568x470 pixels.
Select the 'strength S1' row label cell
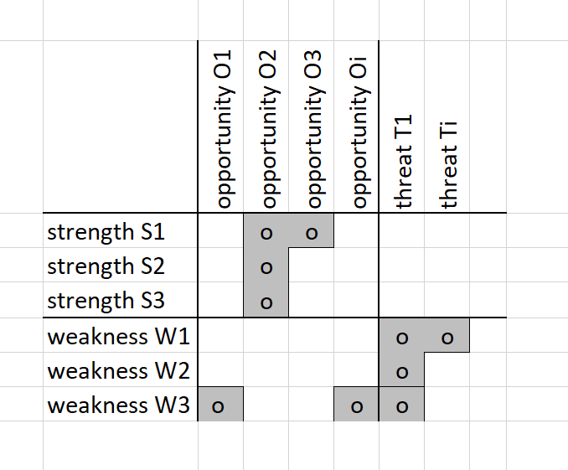pos(120,230)
